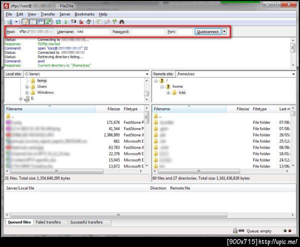300x247 pixels.
Task: Open directory listing filters dialog
Action: 98,22
